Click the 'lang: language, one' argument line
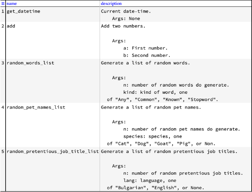The width and height of the screenshot is (252, 192). pos(150,181)
